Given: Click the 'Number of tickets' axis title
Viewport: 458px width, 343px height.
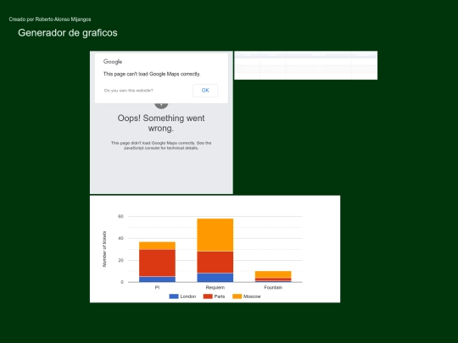Looking at the screenshot, I should 104,249.
